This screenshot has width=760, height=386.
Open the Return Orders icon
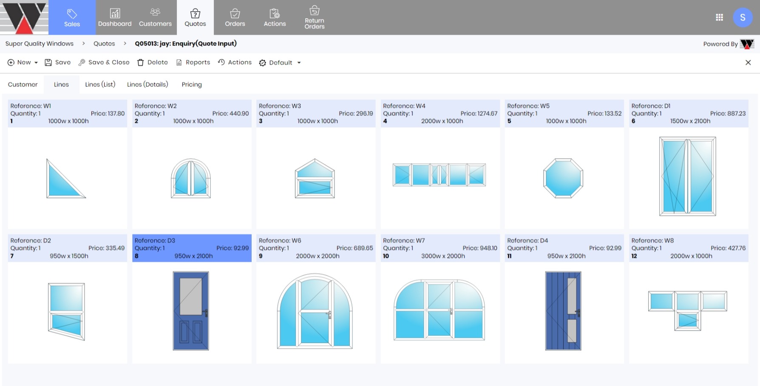pyautogui.click(x=315, y=10)
